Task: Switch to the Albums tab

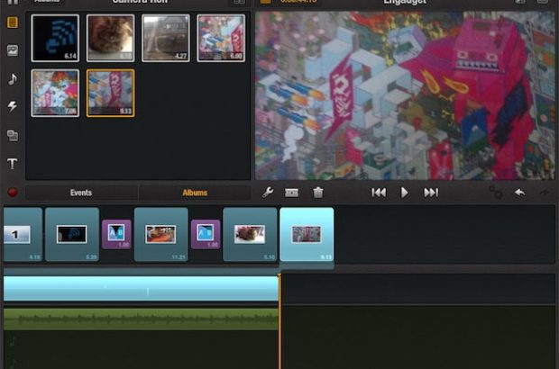Action: coord(195,193)
